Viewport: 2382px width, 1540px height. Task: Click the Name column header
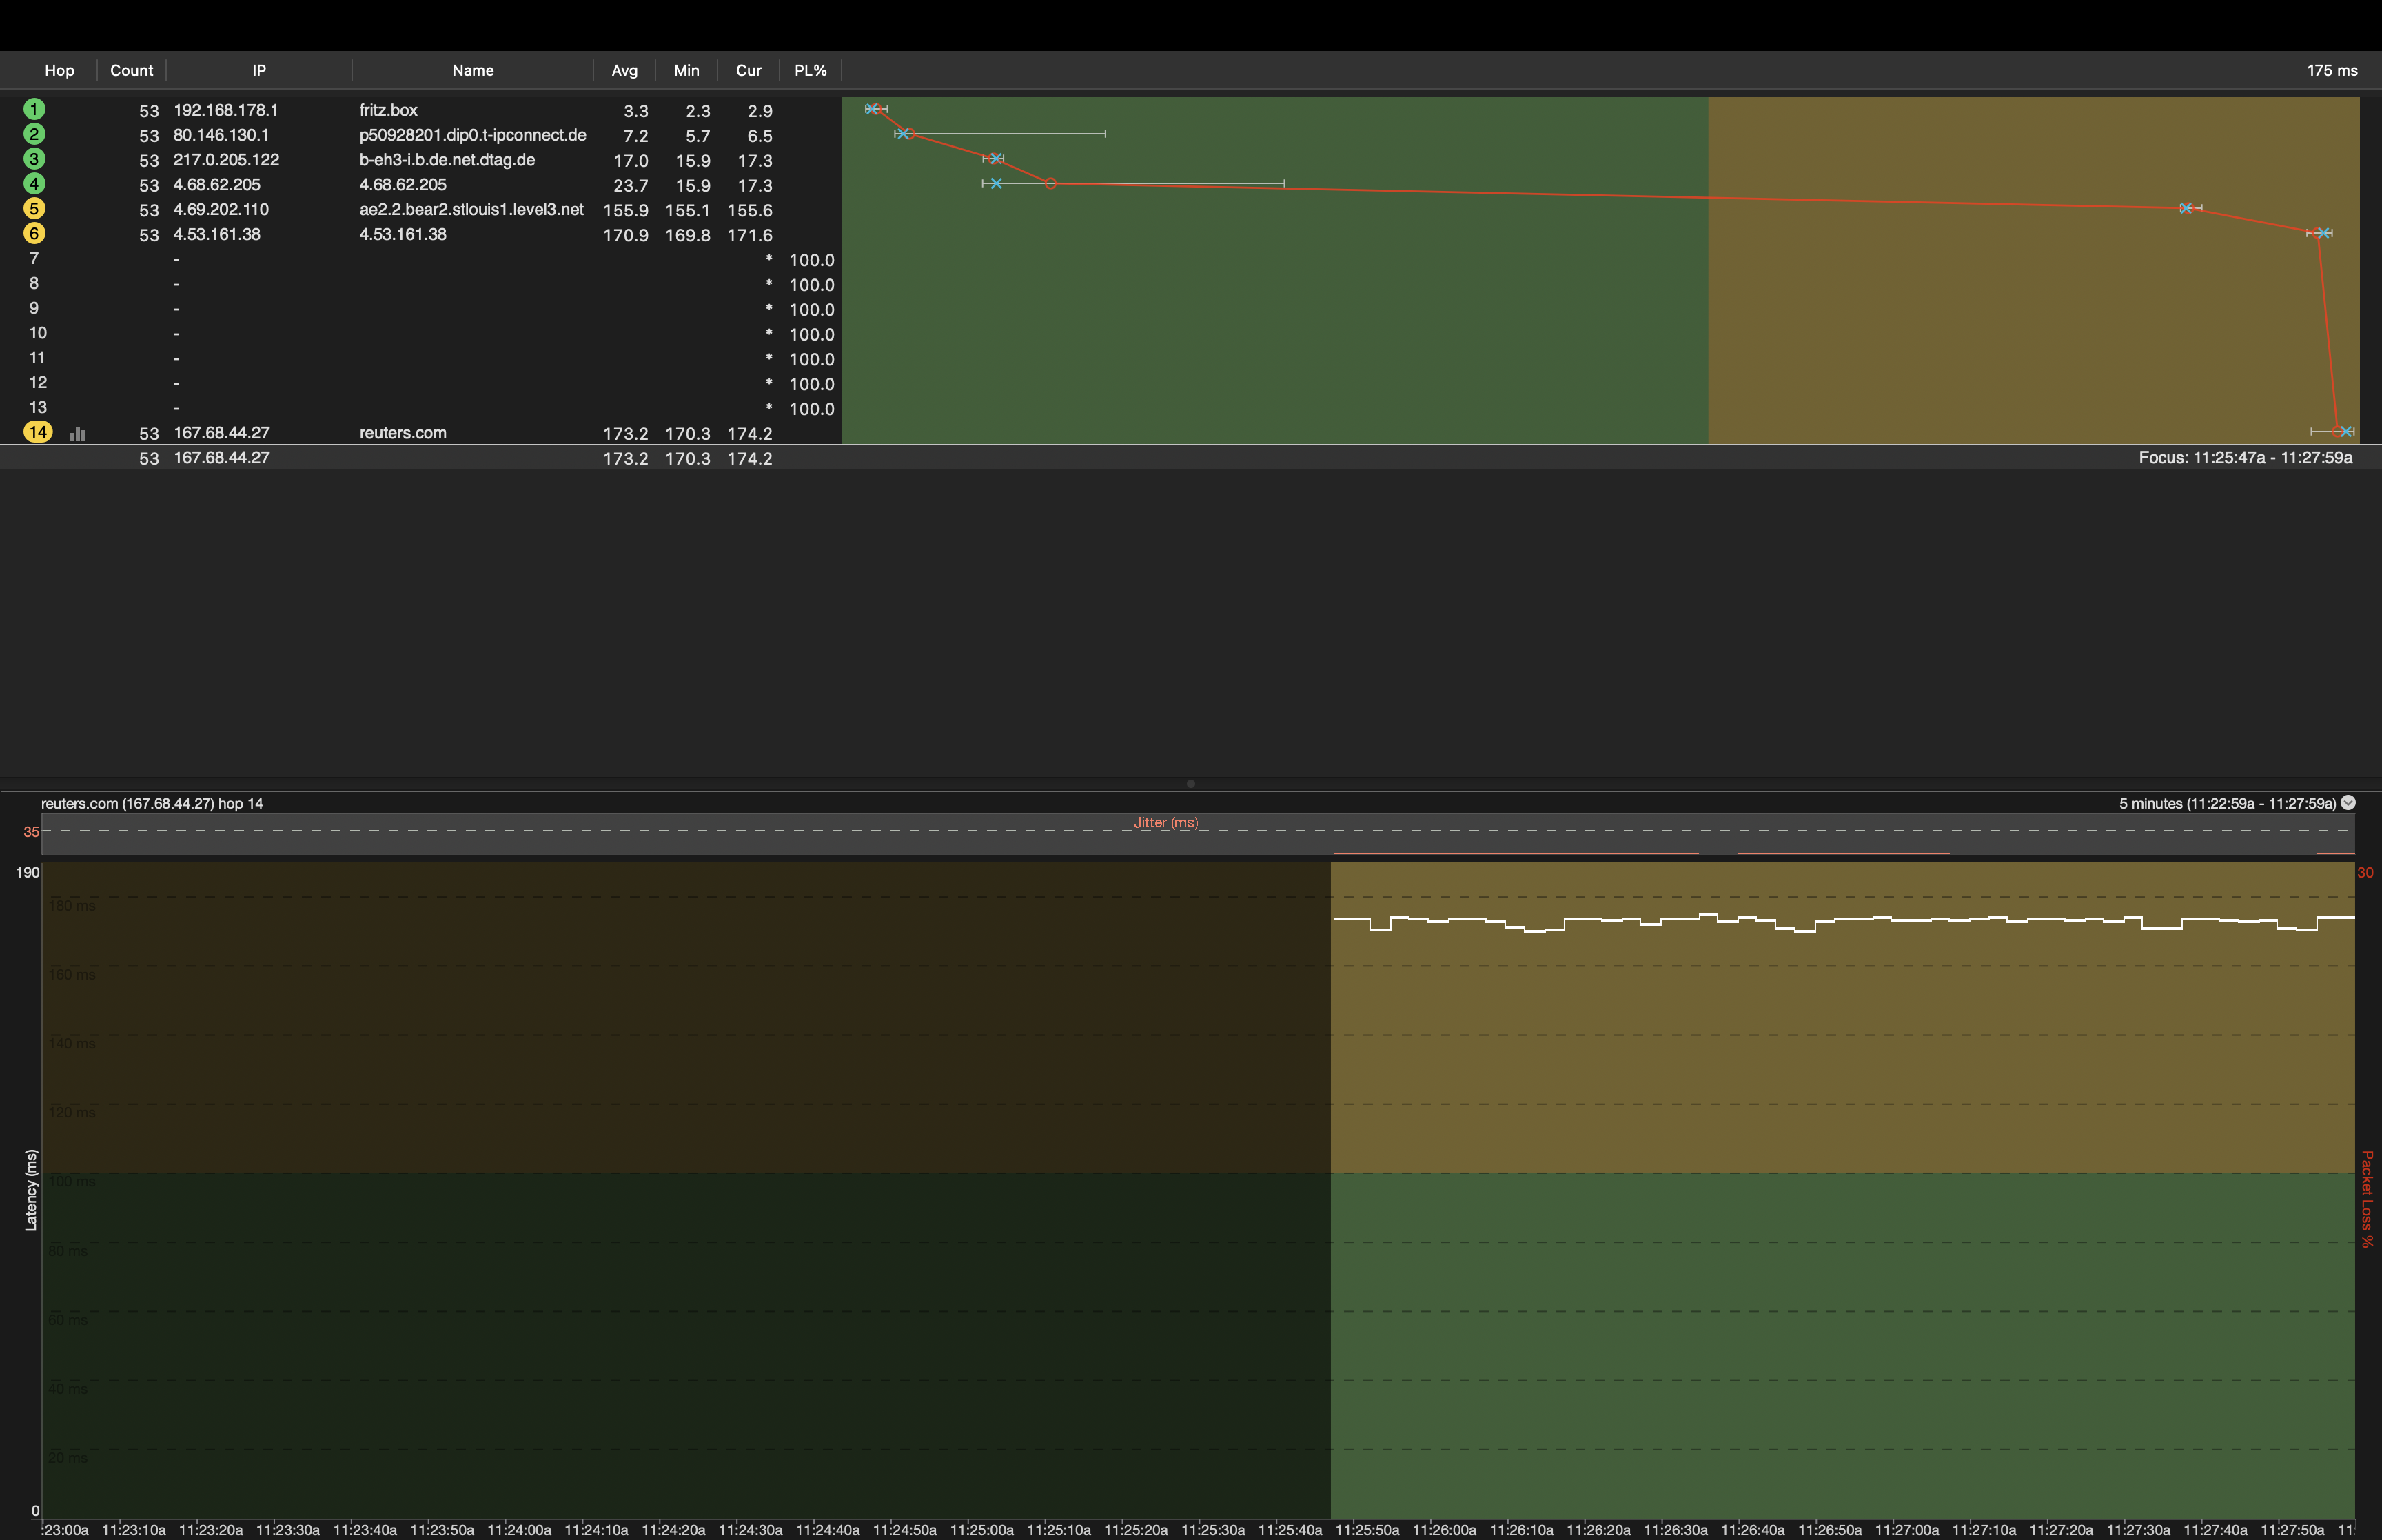(473, 70)
